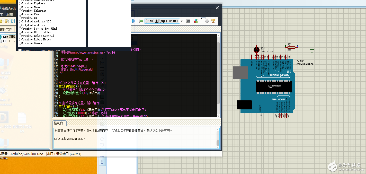Click console memory usage message text

pos(113,130)
